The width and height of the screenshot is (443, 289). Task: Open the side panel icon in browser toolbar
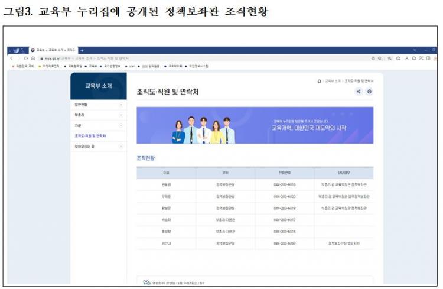pyautogui.click(x=428, y=59)
